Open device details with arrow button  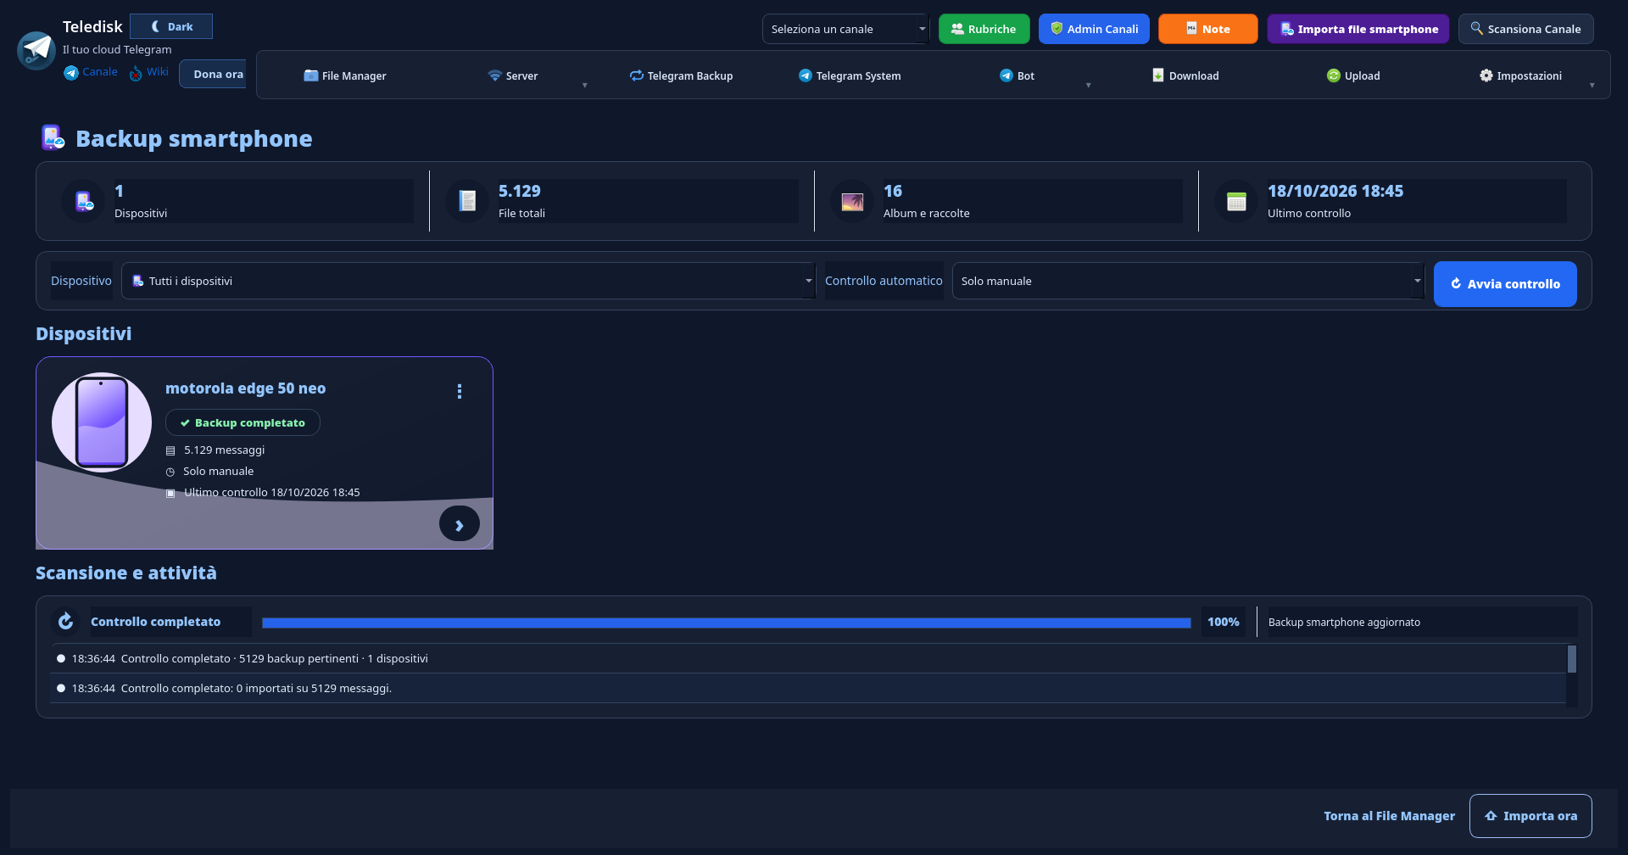tap(460, 524)
